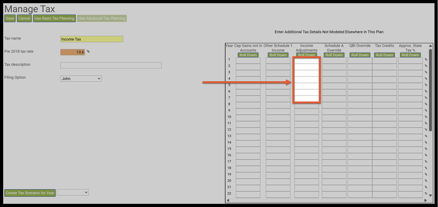Viewport: 438px width, 207px height.
Task: Click year 8 Other Schedule 1 Income cell
Action: point(278,105)
